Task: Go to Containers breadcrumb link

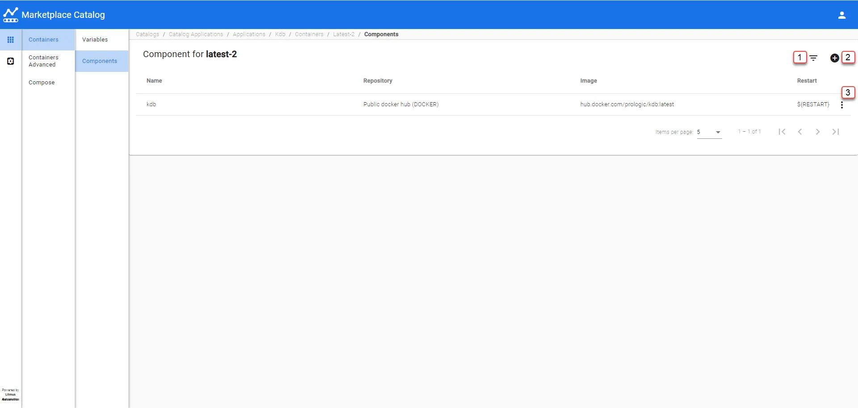Action: [309, 34]
